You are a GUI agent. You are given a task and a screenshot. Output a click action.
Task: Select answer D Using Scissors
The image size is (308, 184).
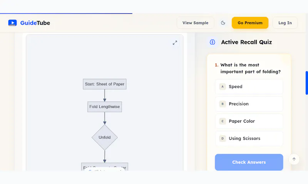(x=249, y=138)
